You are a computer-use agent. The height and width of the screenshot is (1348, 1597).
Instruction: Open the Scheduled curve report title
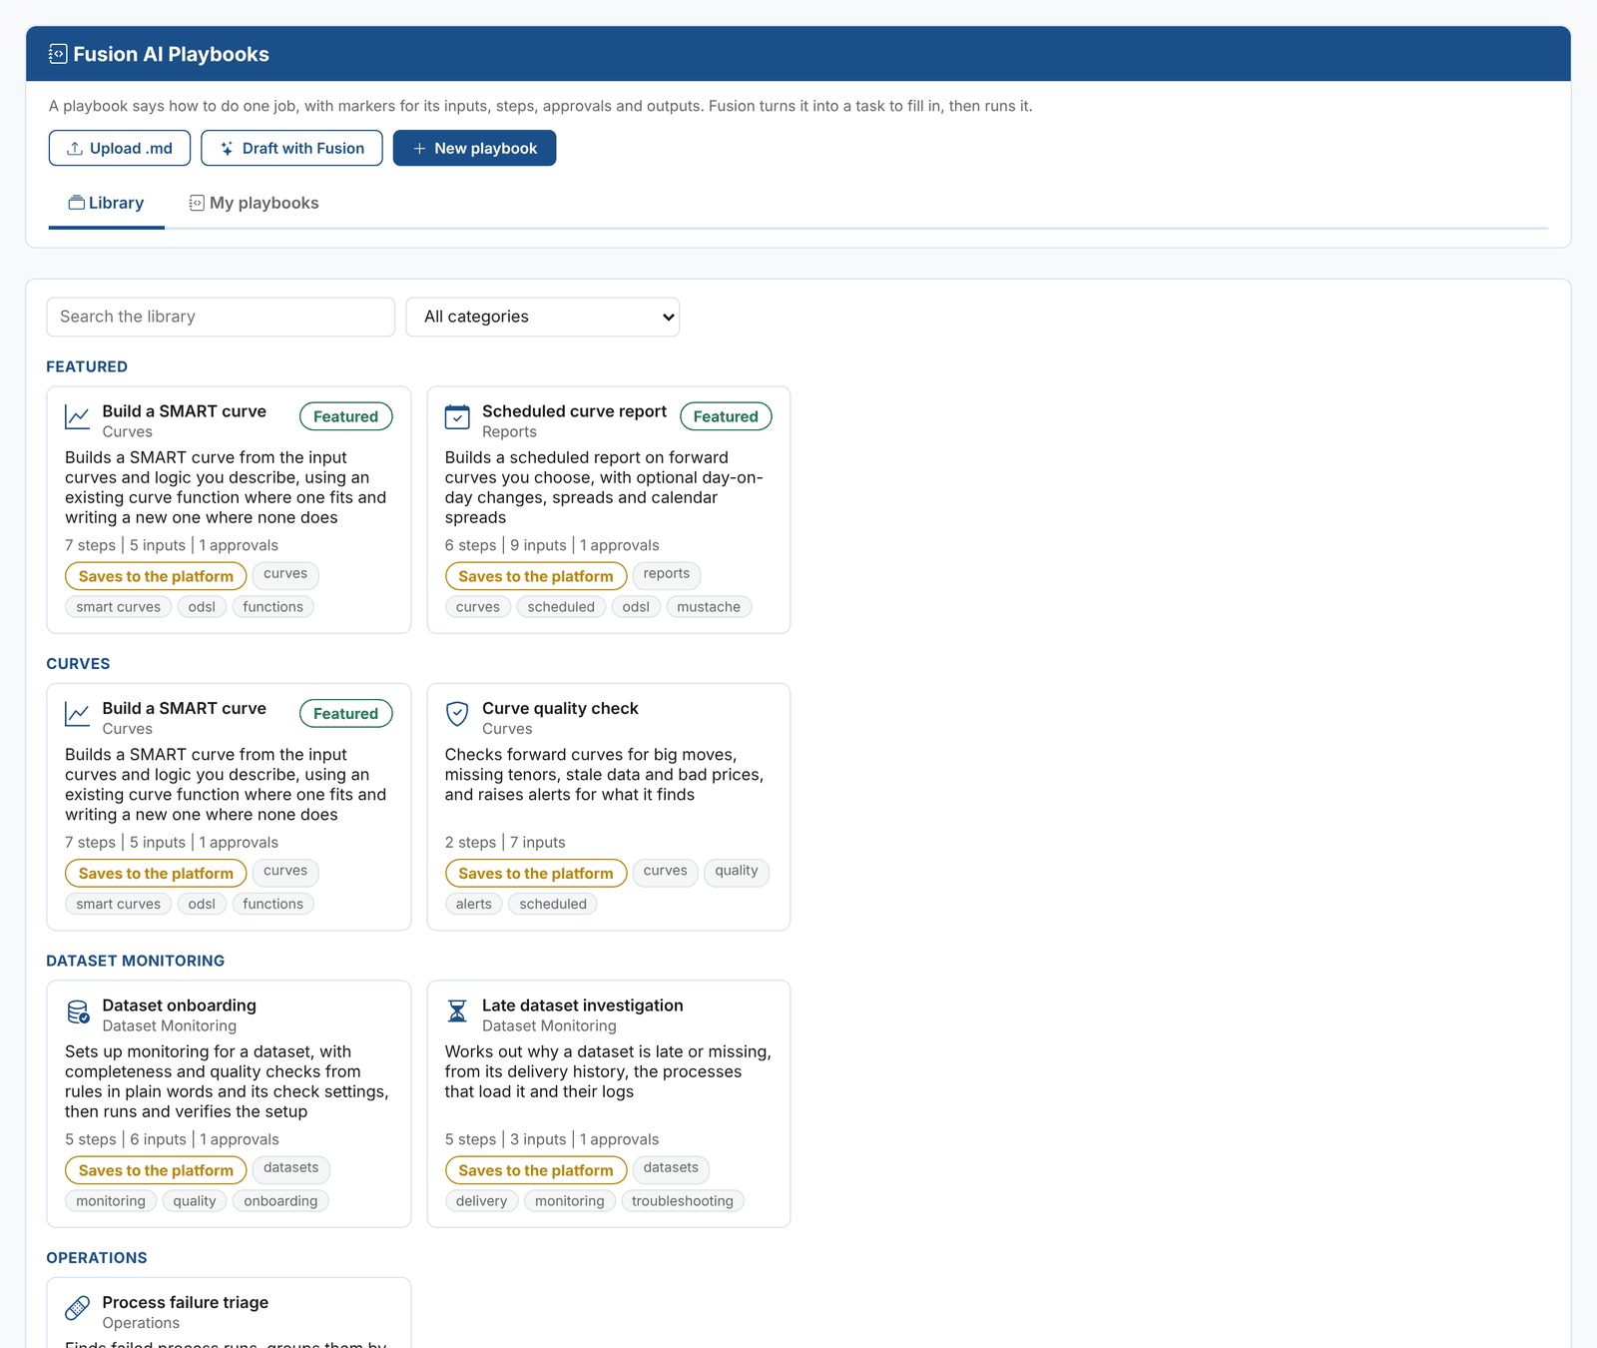pyautogui.click(x=574, y=411)
